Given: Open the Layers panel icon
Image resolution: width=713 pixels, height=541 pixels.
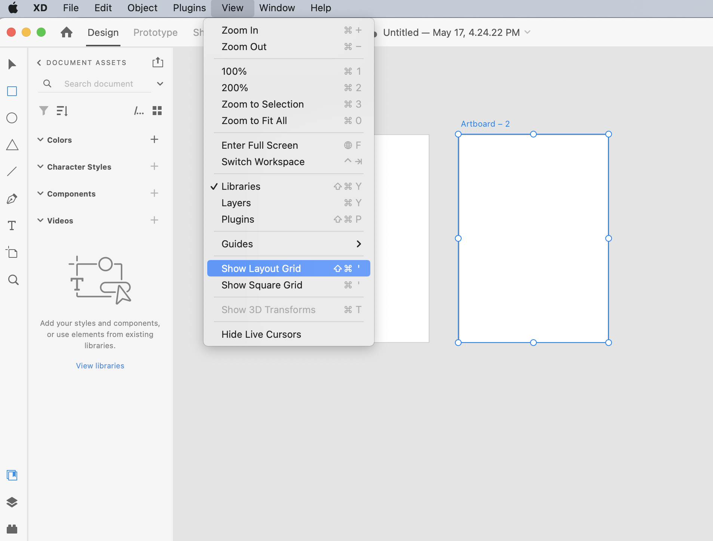Looking at the screenshot, I should tap(12, 502).
